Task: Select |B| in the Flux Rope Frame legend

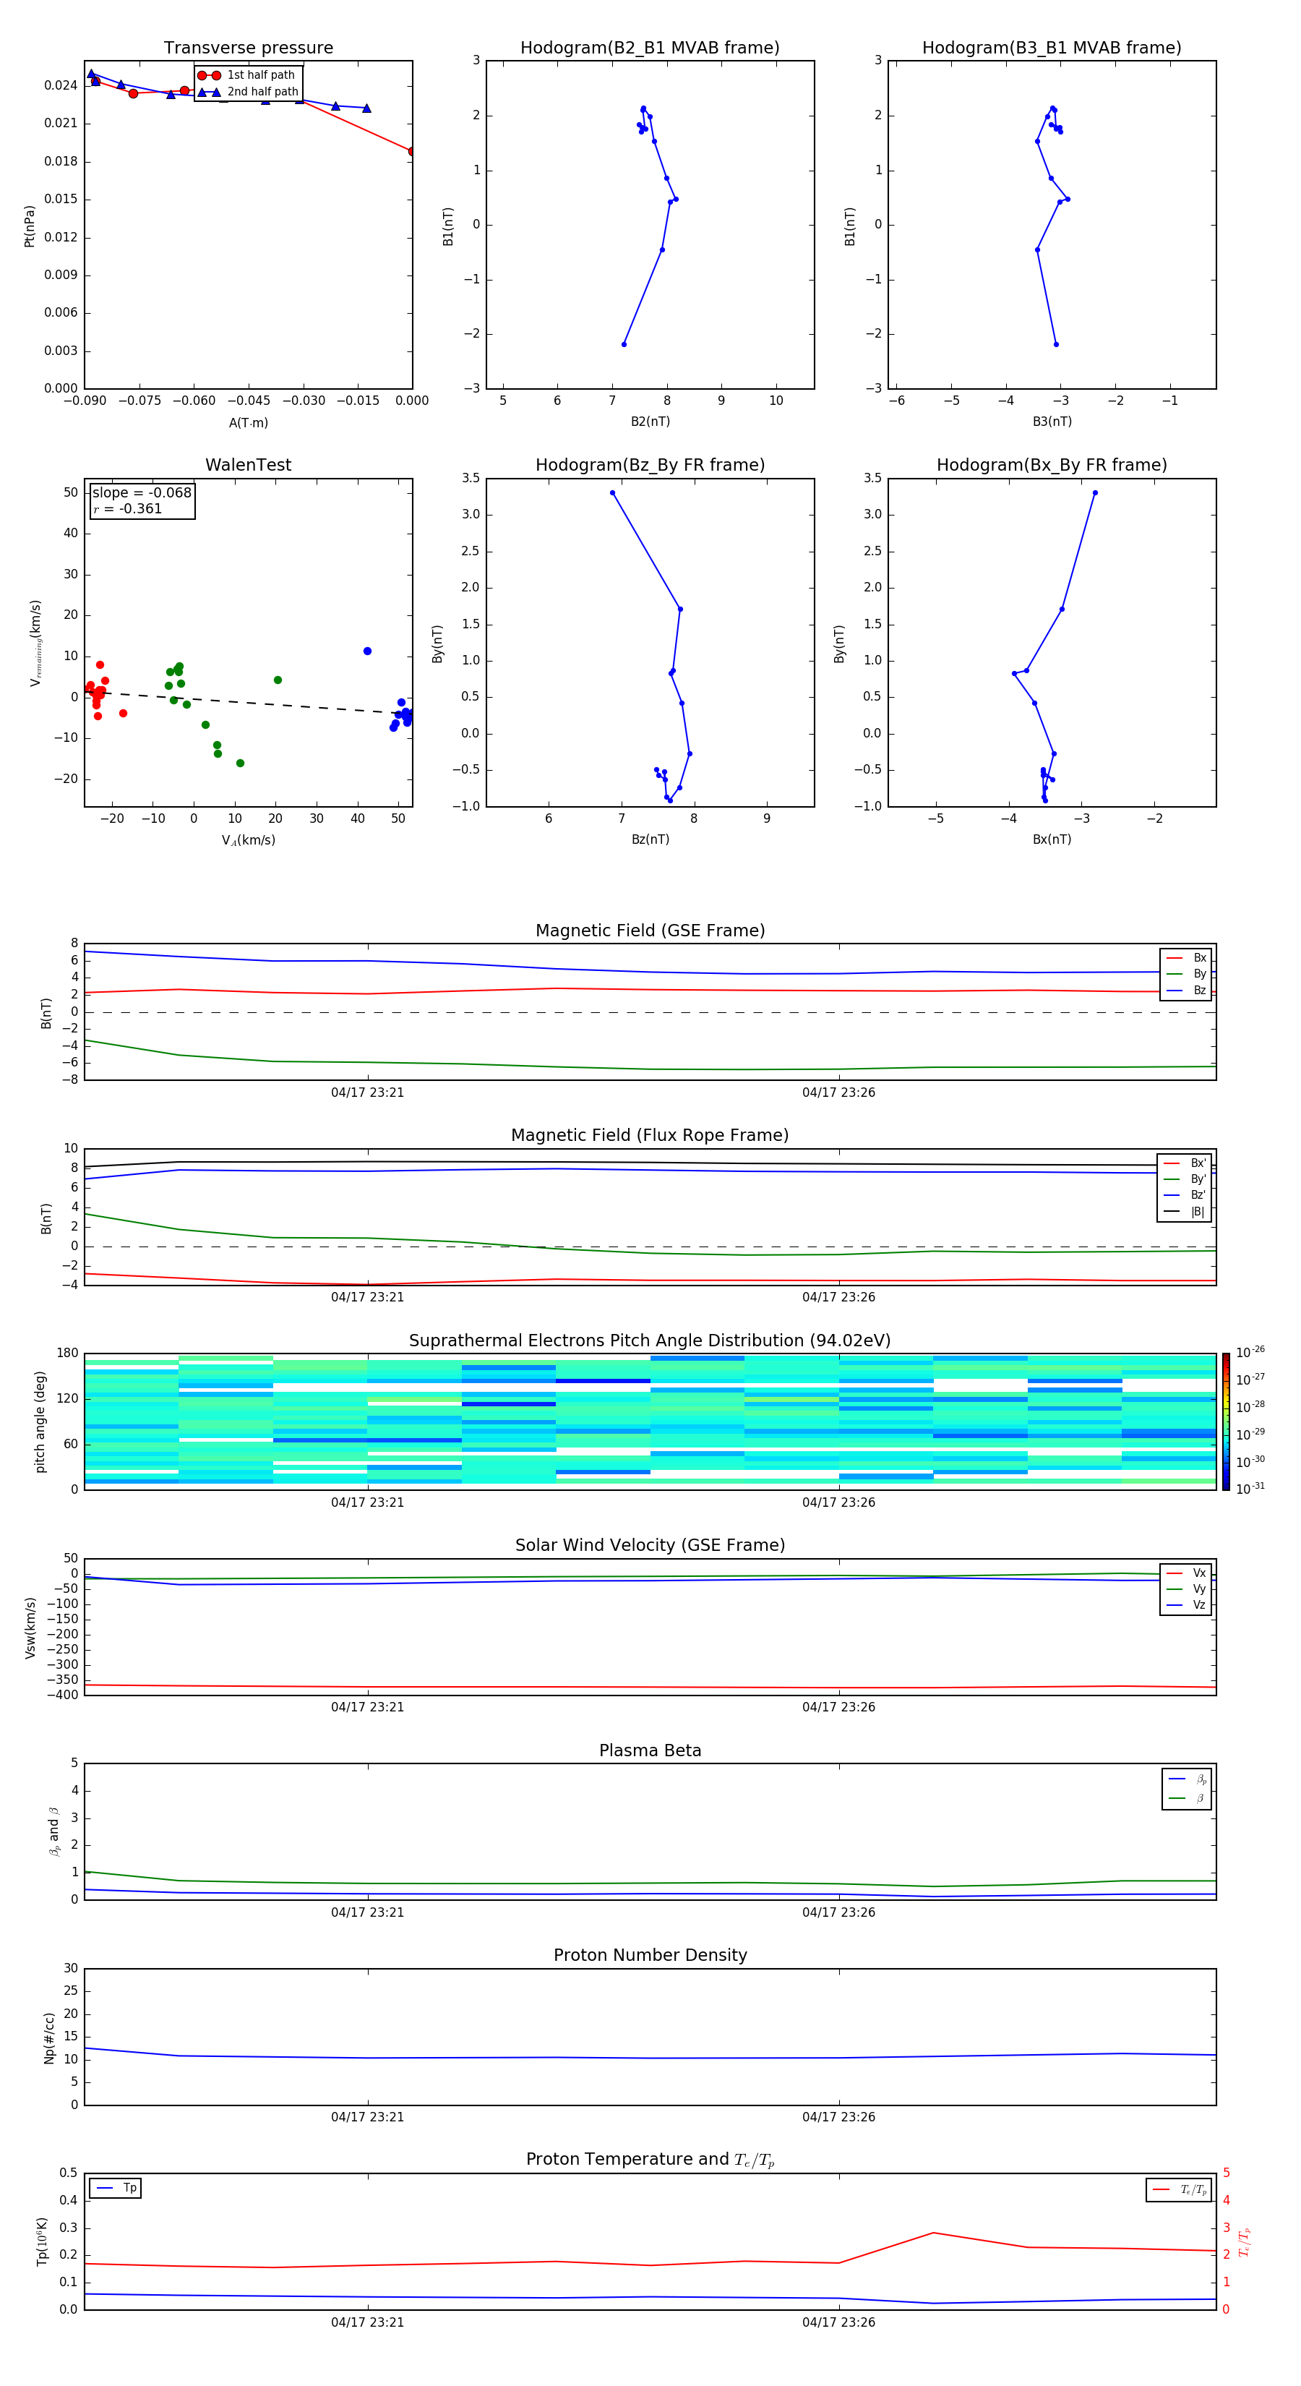Action: [x=1185, y=1212]
